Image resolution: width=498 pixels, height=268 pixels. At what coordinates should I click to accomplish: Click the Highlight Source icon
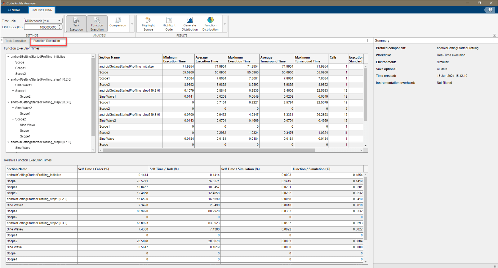tap(148, 24)
